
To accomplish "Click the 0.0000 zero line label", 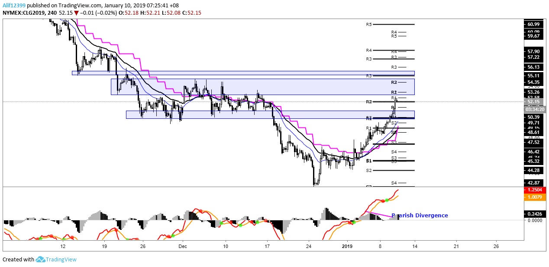I will click(x=534, y=220).
